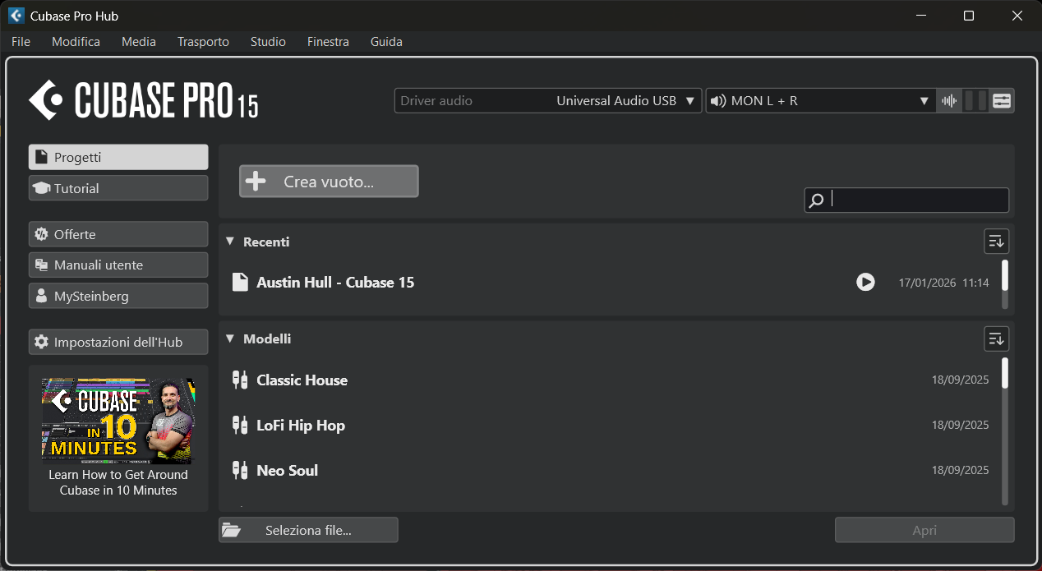This screenshot has height=571, width=1042.
Task: Click the Seleziona file button
Action: click(x=308, y=530)
